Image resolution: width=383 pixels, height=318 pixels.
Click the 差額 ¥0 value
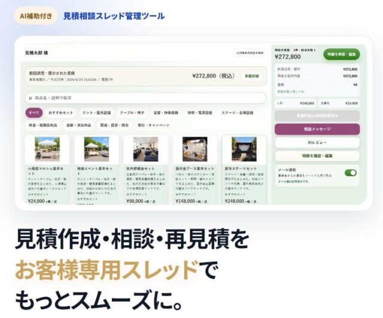355,85
